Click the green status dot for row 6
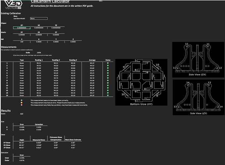The height and width of the screenshot is (165, 225). tap(108, 76)
